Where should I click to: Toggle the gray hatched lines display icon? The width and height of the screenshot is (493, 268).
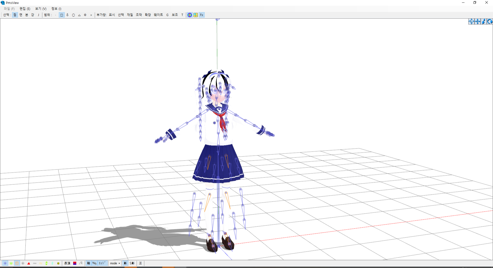click(x=35, y=263)
